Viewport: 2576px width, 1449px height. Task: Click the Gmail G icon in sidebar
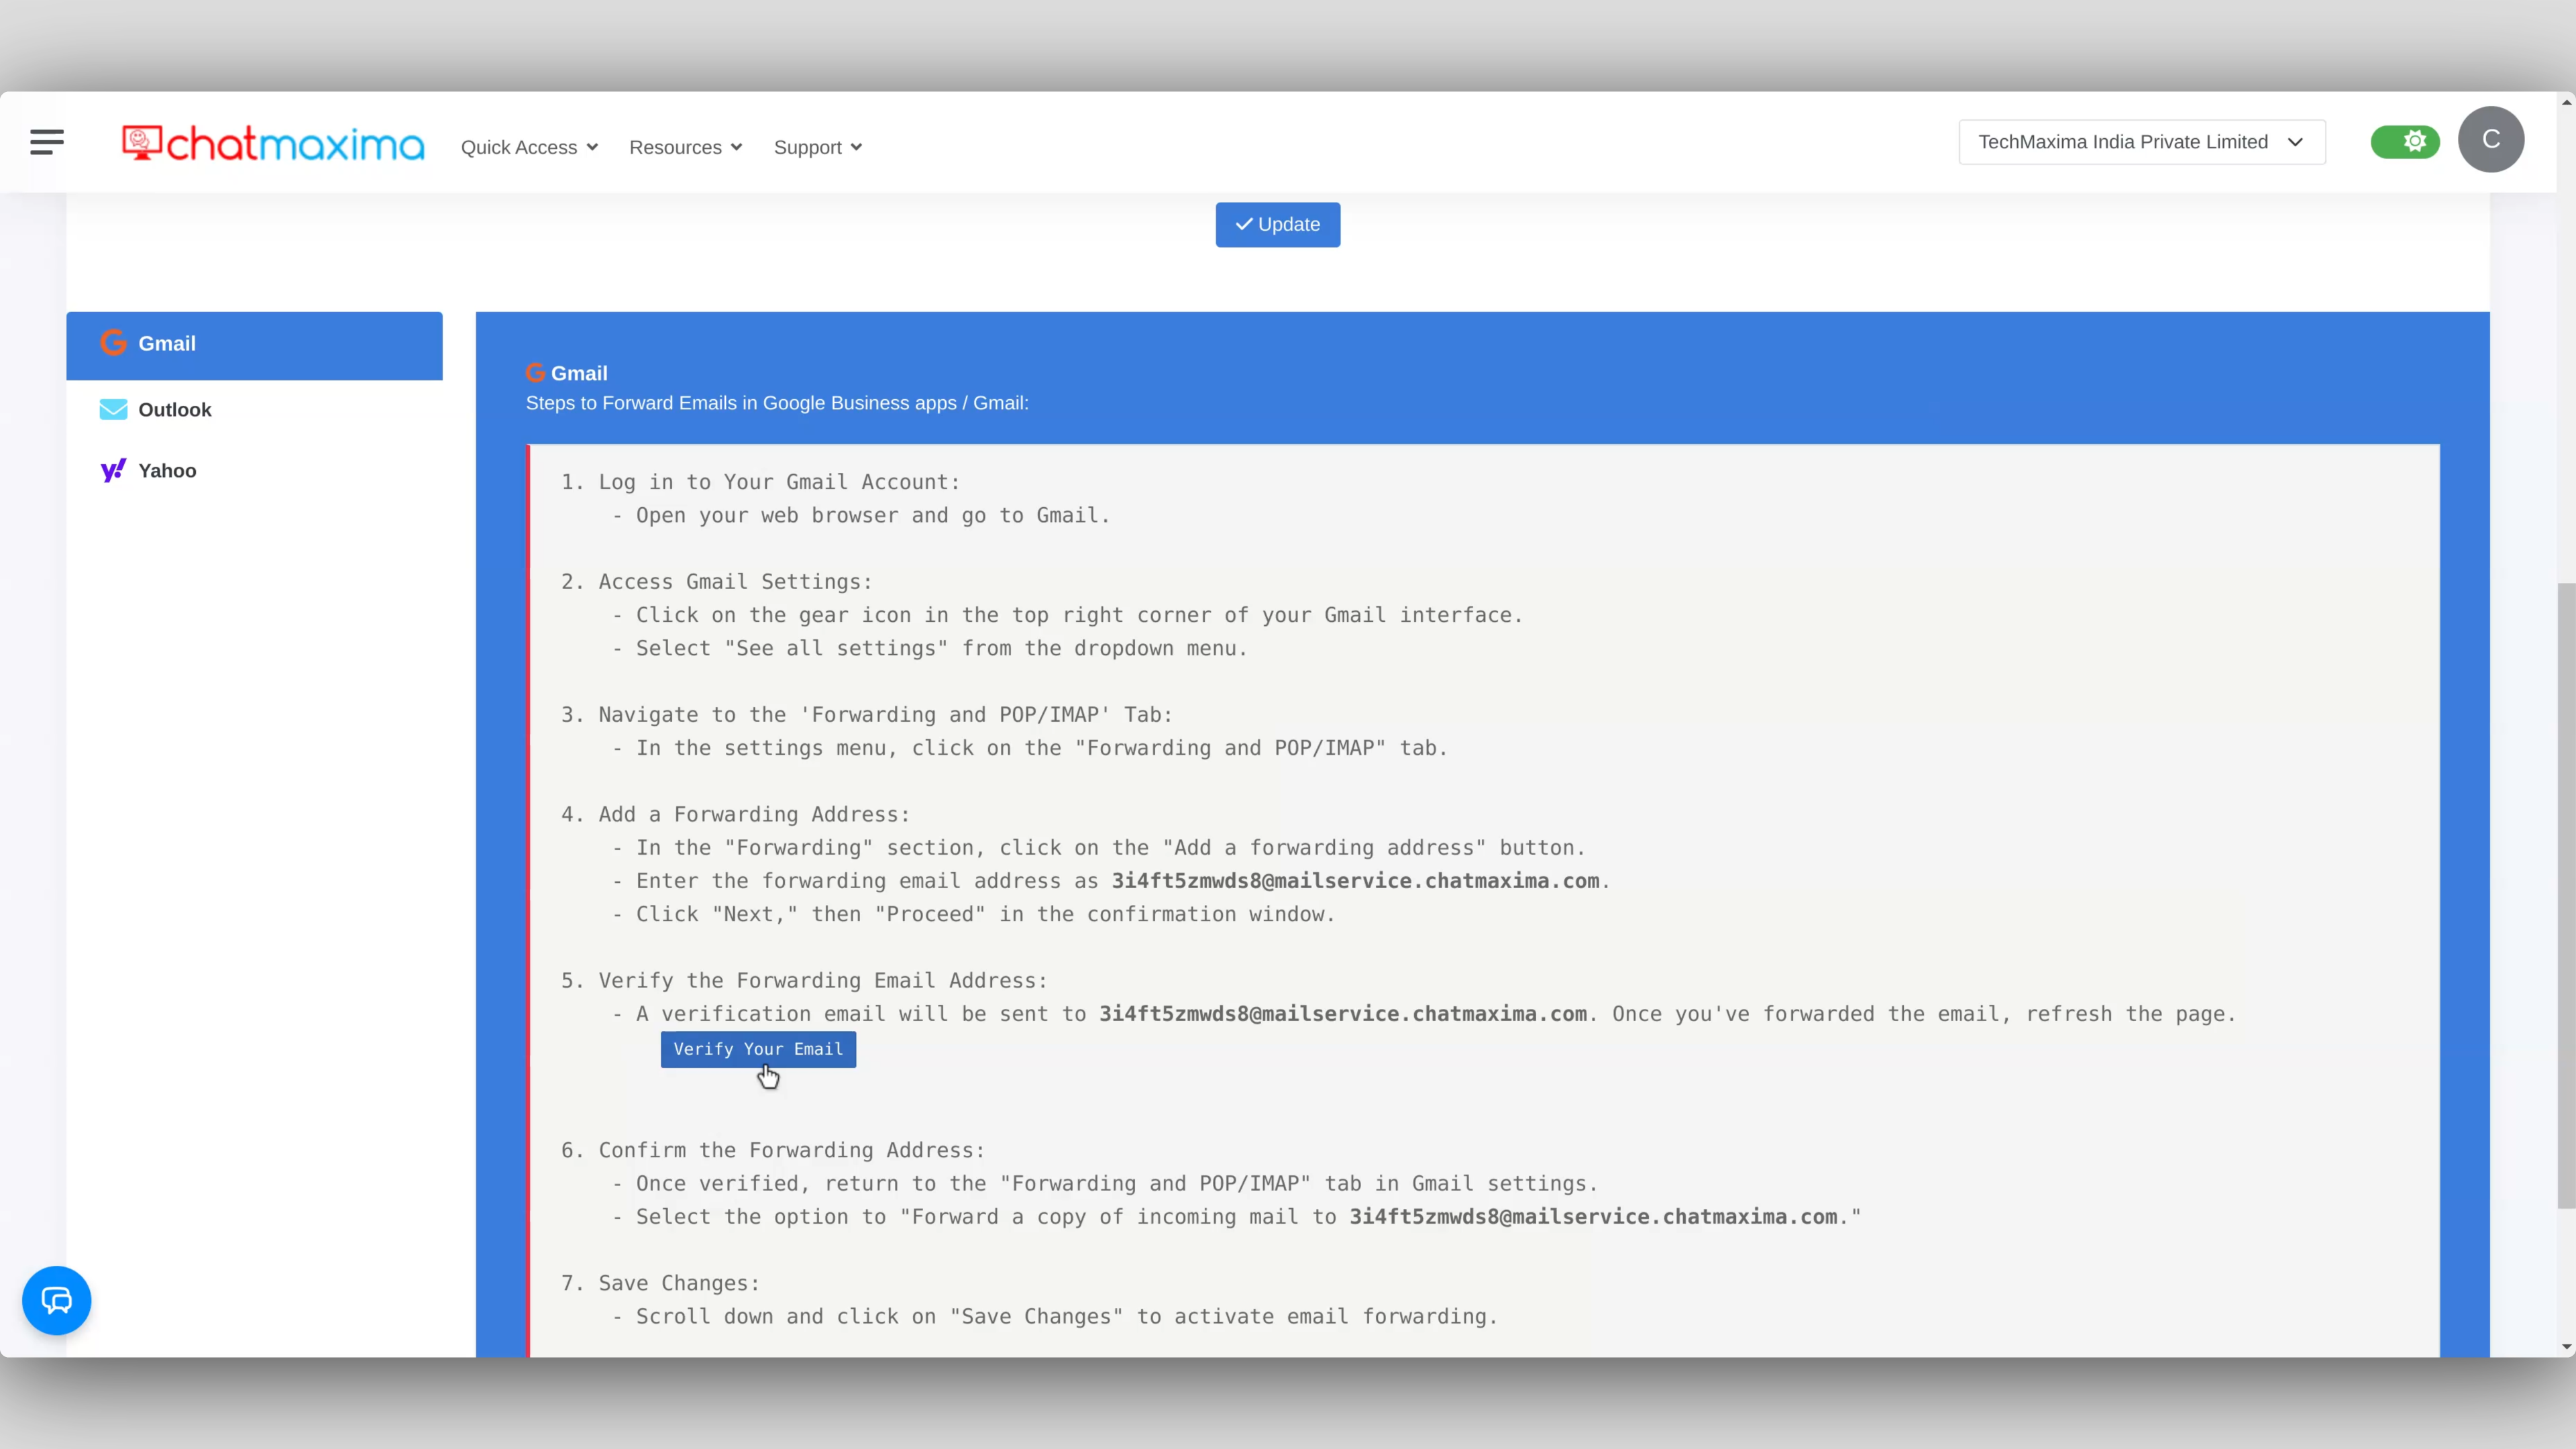pos(113,343)
